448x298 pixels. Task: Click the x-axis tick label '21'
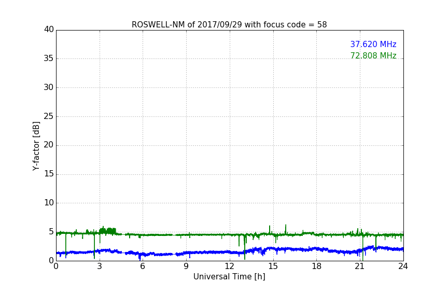click(360, 266)
